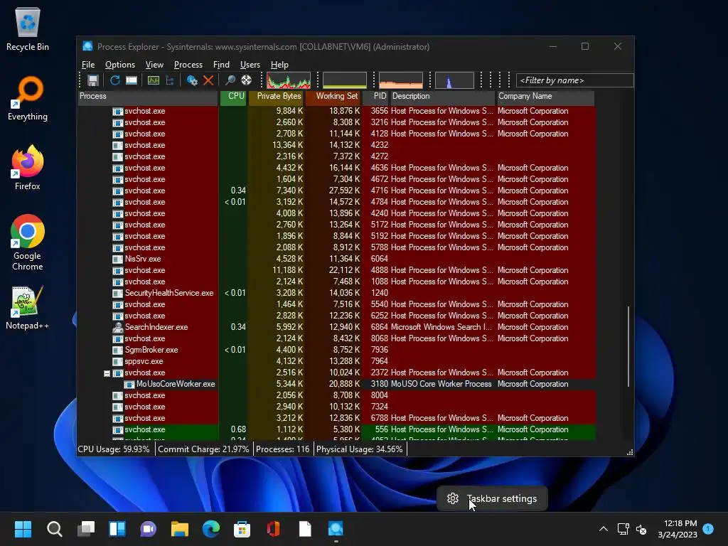Open process Properties toolbar icon
The image size is (728, 546).
point(192,80)
